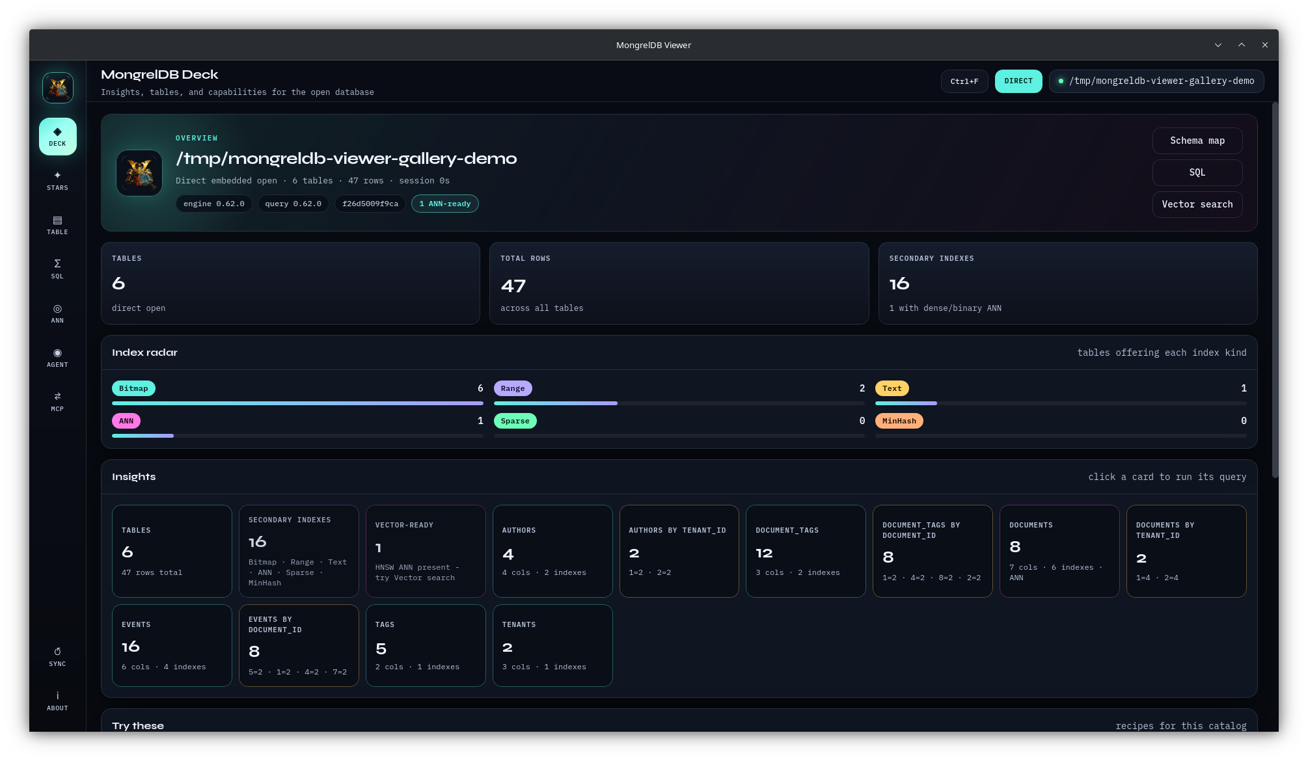This screenshot has height=761, width=1308.
Task: Toggle the DIRECT mode badge
Action: (1018, 81)
